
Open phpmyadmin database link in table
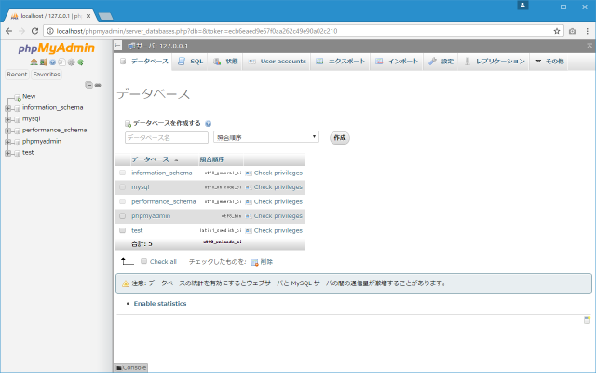151,216
